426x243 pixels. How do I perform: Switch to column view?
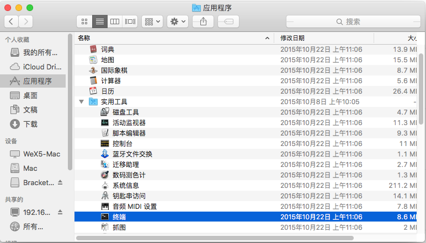click(115, 21)
